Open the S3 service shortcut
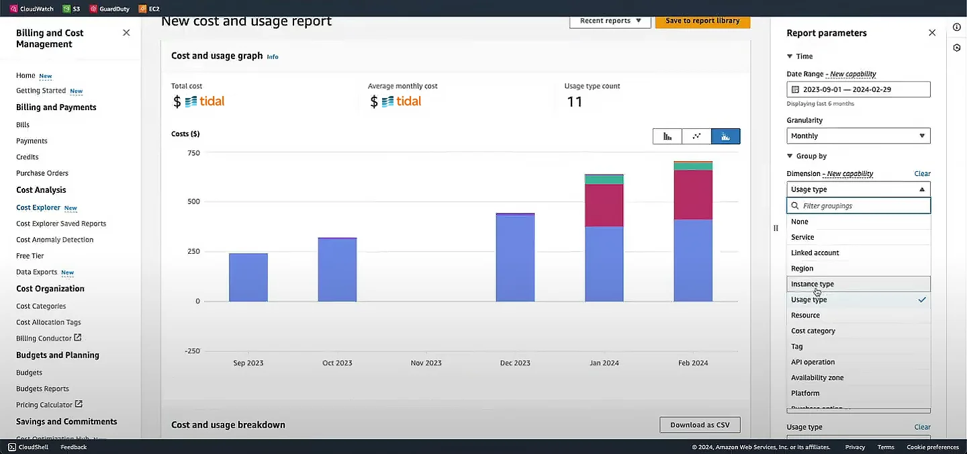This screenshot has height=454, width=967. coord(71,9)
